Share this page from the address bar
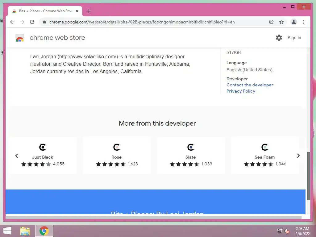Image resolution: width=316 pixels, height=237 pixels. point(272,22)
